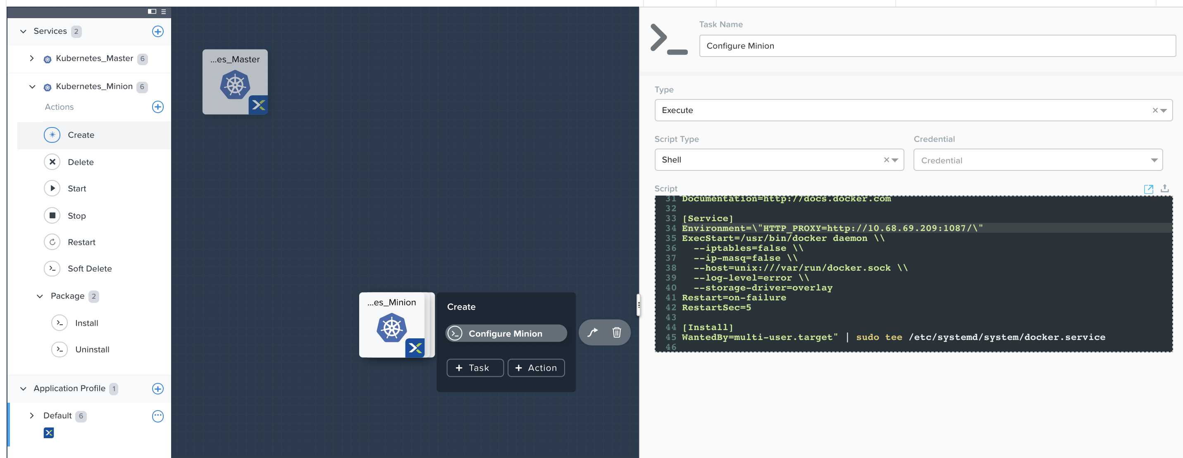The width and height of the screenshot is (1183, 458).
Task: Click the panel resize handle between canvas and editor
Action: pos(638,305)
